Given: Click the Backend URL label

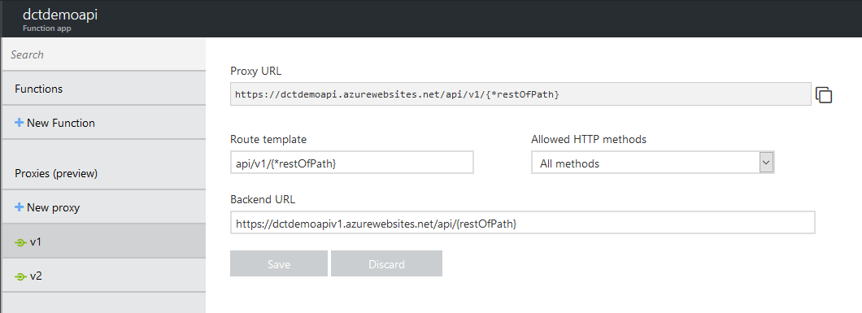Looking at the screenshot, I should pos(263,199).
